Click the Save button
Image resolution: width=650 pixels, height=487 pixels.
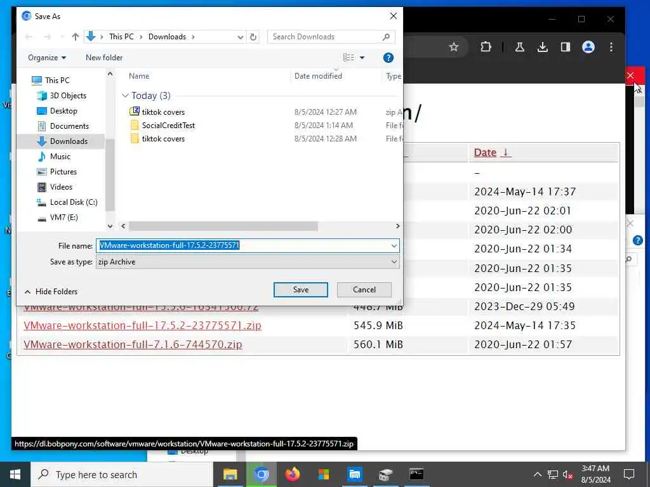tap(300, 290)
